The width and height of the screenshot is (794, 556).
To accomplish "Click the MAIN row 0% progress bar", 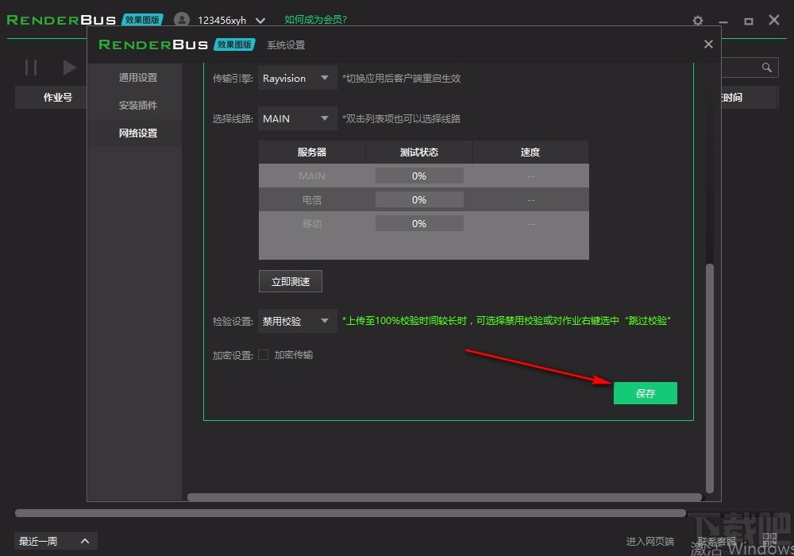I will [419, 176].
